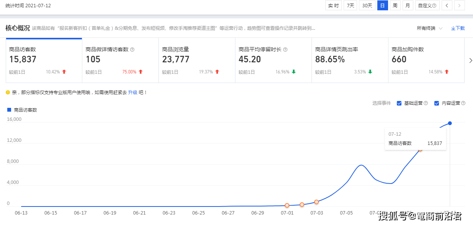Viewport: 473px width, 226px height.
Task: Toggle the 日 time granularity selection
Action: 382,5
